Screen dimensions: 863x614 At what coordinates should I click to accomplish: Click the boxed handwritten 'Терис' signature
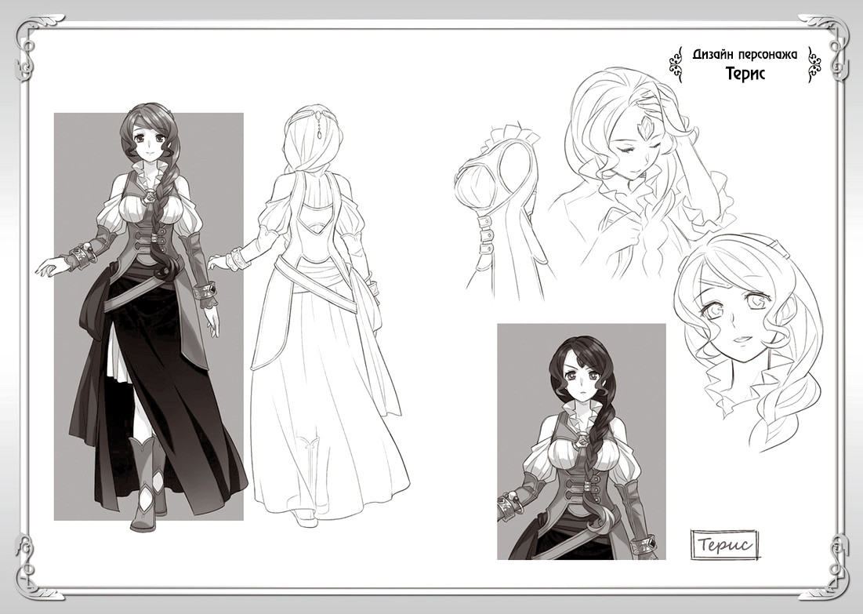(x=725, y=543)
